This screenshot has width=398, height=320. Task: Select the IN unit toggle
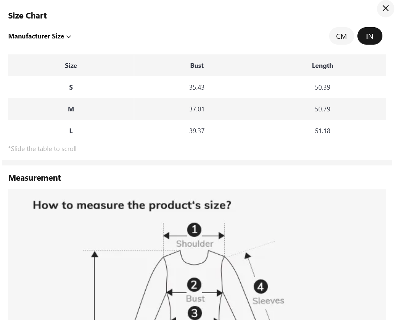(x=370, y=36)
